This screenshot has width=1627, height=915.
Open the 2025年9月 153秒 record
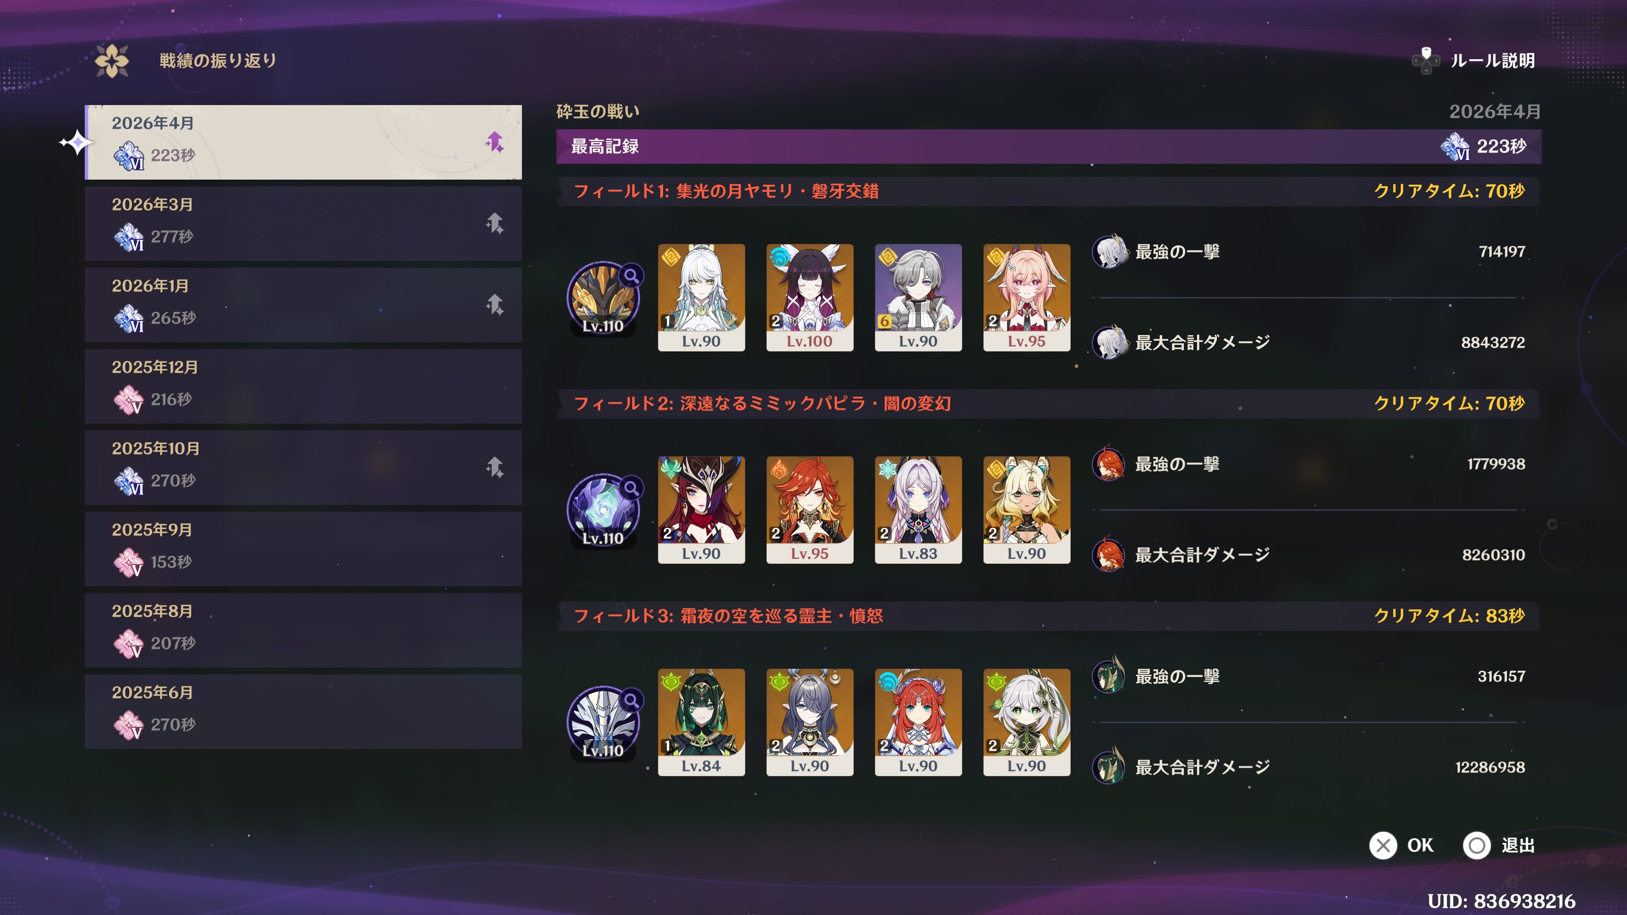pos(303,549)
